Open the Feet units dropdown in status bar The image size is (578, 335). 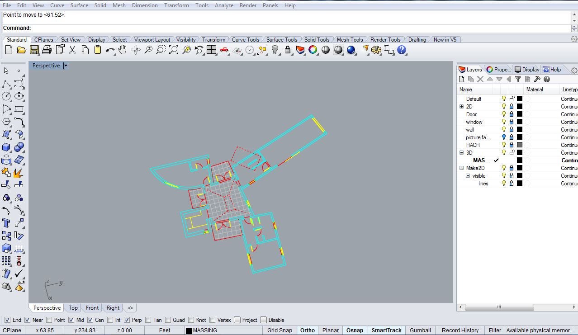[x=165, y=330]
